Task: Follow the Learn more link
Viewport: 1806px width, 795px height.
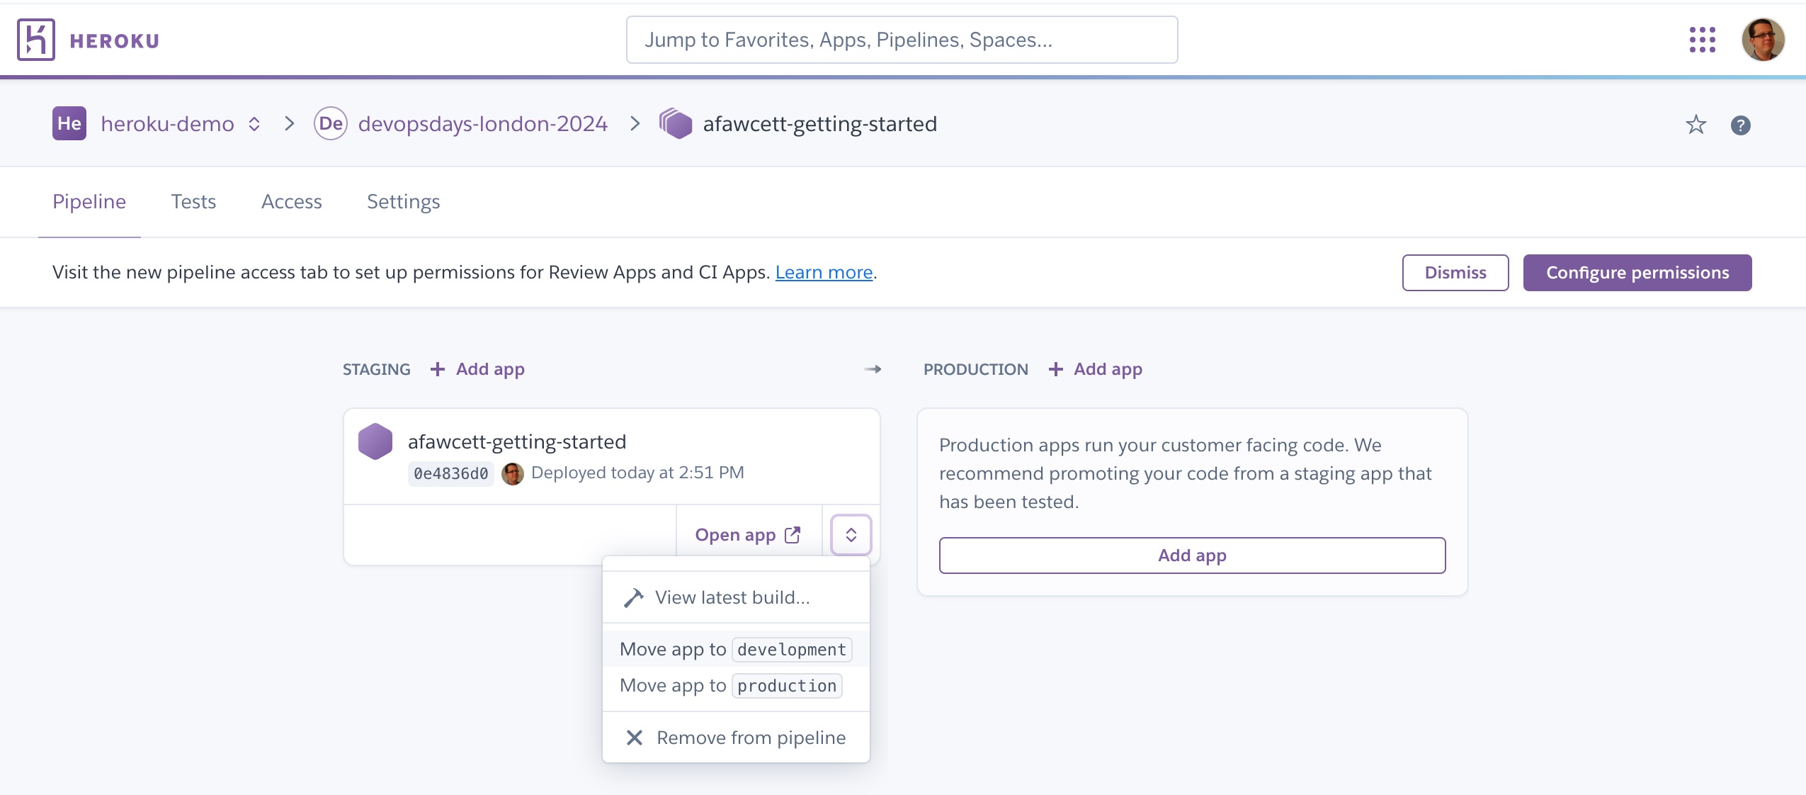Action: click(x=824, y=272)
